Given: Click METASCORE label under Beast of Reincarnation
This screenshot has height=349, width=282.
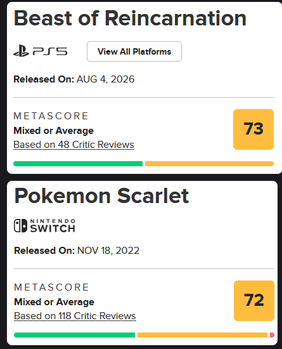Looking at the screenshot, I should click(51, 116).
